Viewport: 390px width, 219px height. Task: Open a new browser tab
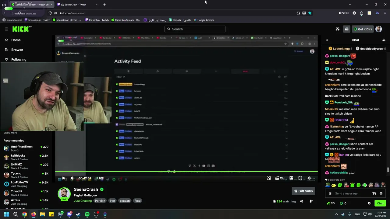point(105,5)
